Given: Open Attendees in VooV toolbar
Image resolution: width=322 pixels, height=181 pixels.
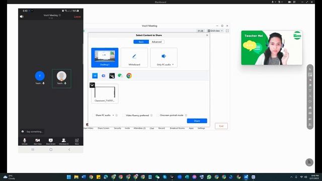Looking at the screenshot, I should [x=140, y=128].
